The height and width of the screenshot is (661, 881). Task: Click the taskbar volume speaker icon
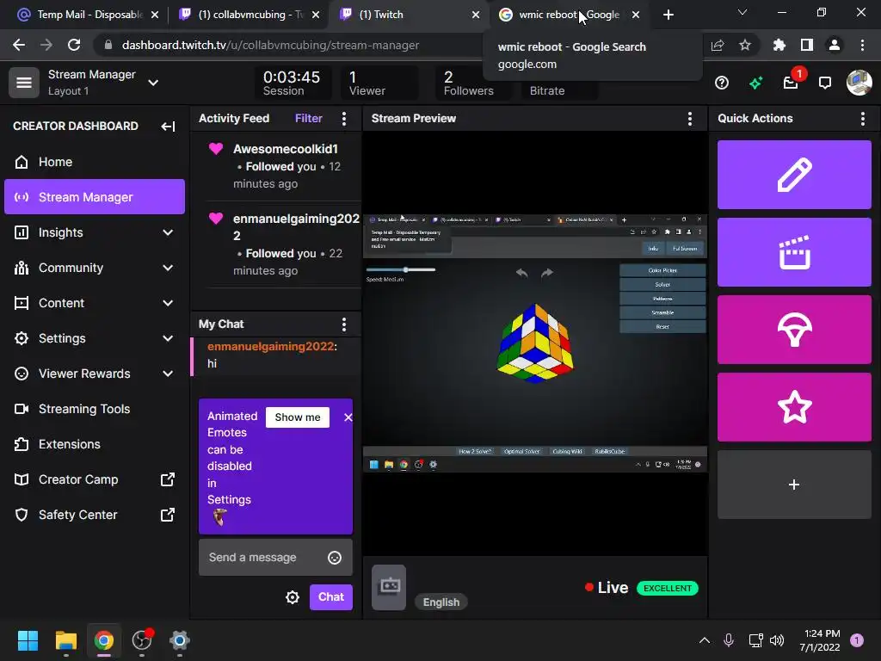click(x=777, y=640)
